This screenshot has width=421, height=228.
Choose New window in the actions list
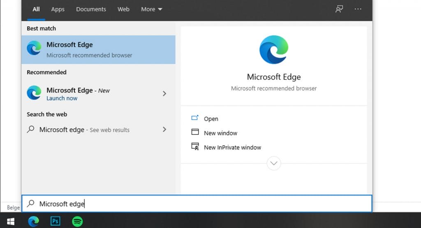[x=220, y=133]
